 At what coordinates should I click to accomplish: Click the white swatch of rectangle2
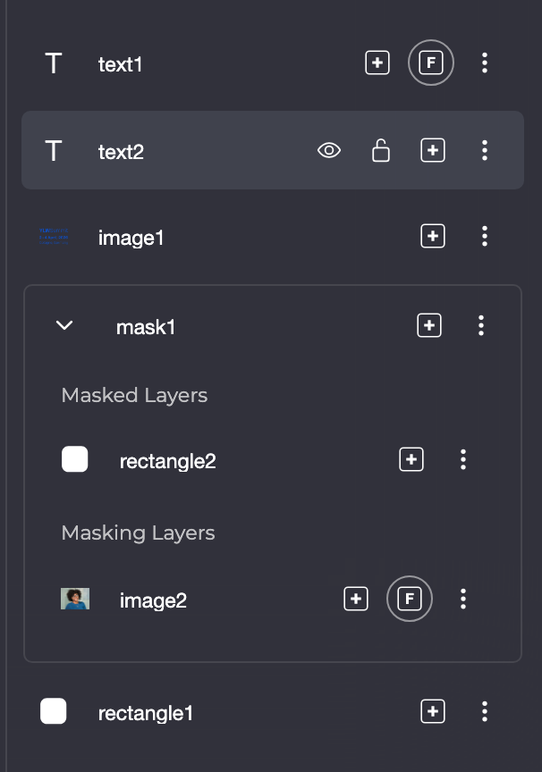coord(75,459)
